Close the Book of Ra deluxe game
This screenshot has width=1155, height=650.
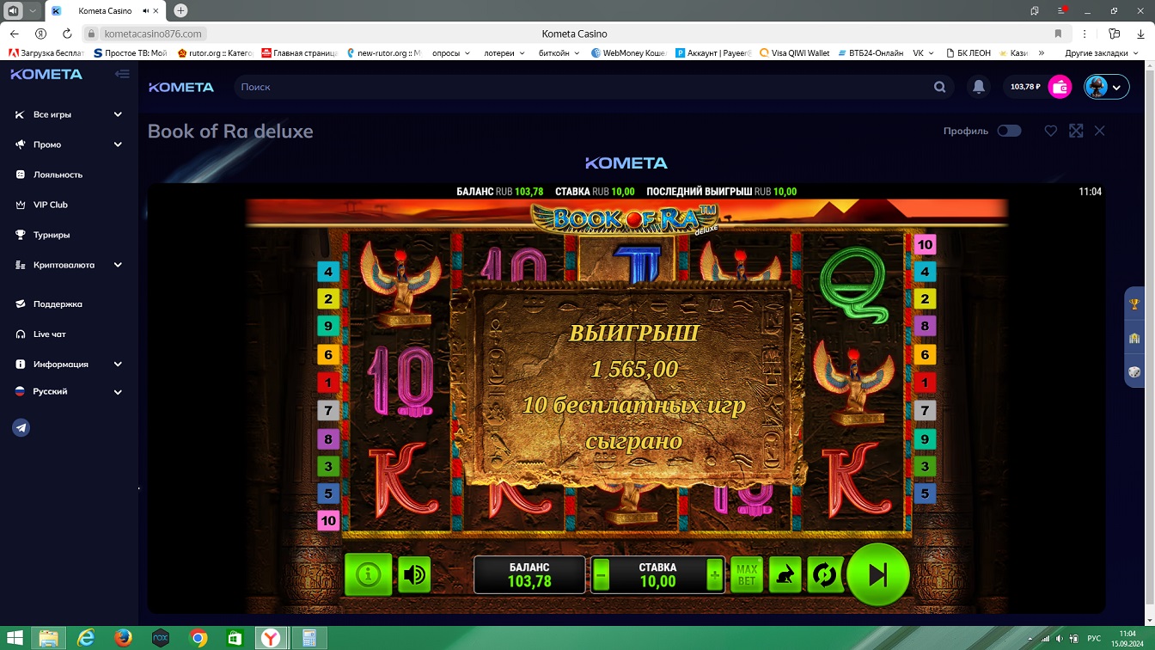(x=1100, y=131)
